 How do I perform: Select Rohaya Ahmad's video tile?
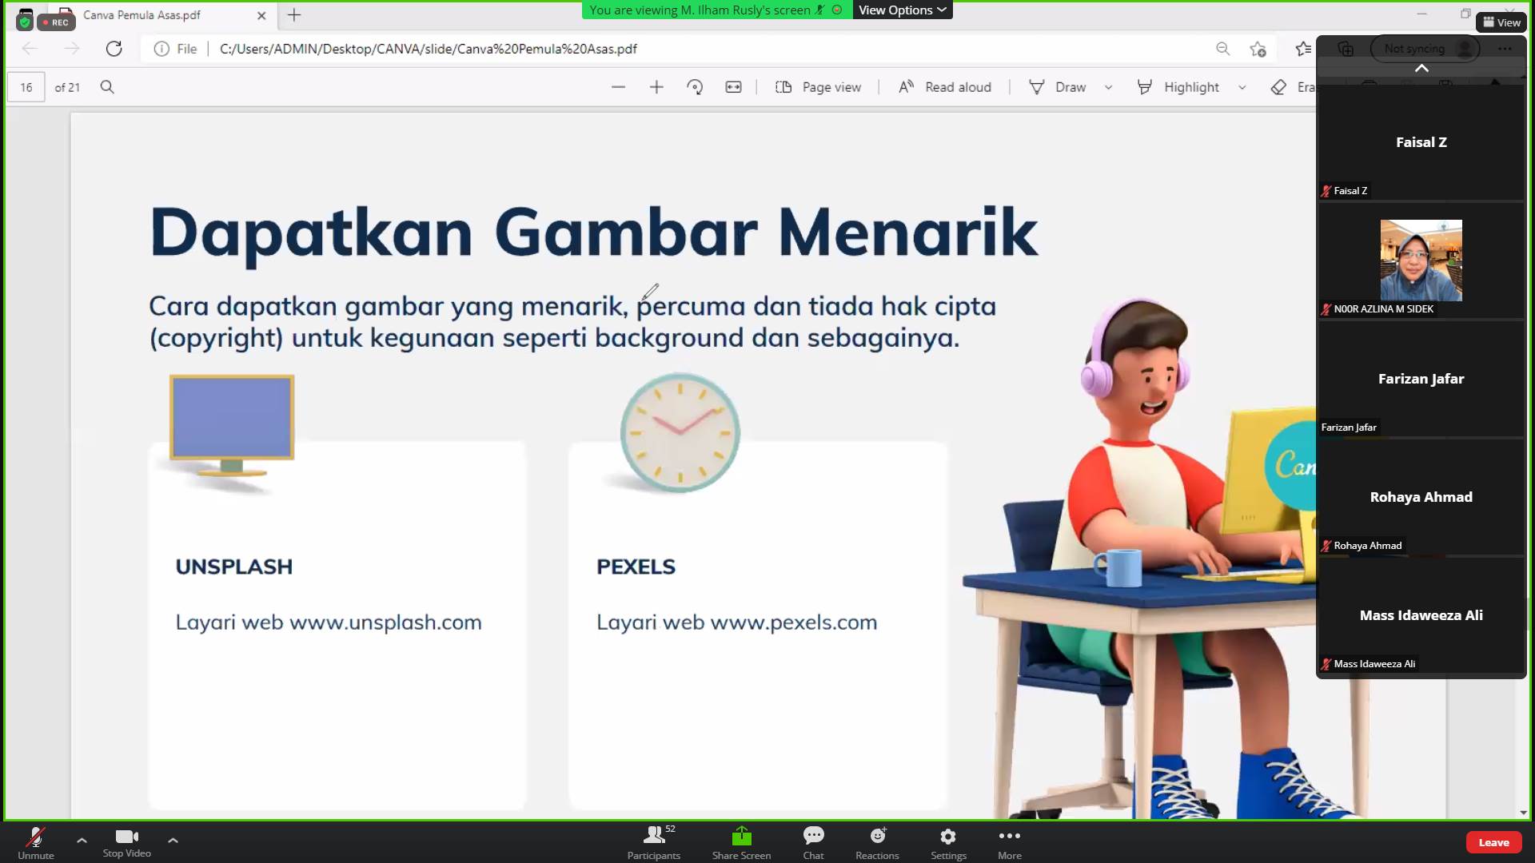click(x=1421, y=497)
